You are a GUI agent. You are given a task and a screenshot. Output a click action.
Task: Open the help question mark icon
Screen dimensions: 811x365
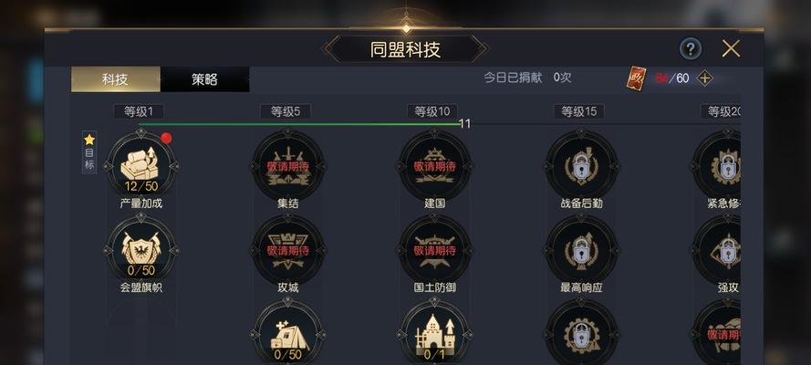[x=690, y=49]
